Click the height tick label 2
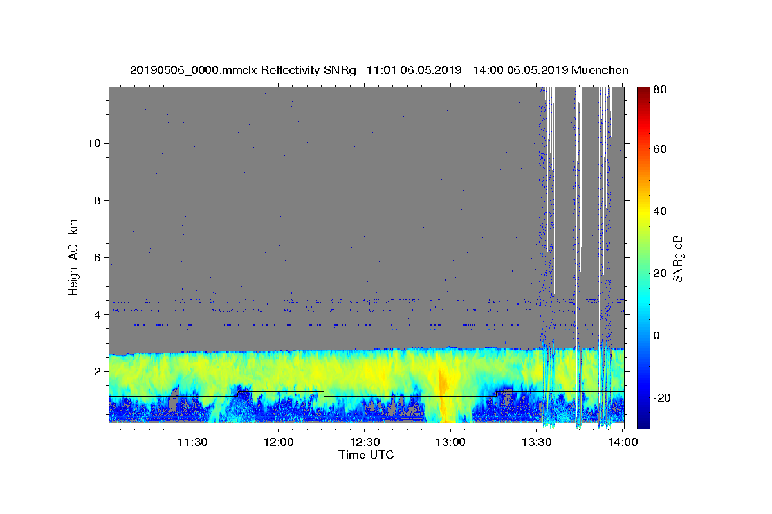 [96, 371]
